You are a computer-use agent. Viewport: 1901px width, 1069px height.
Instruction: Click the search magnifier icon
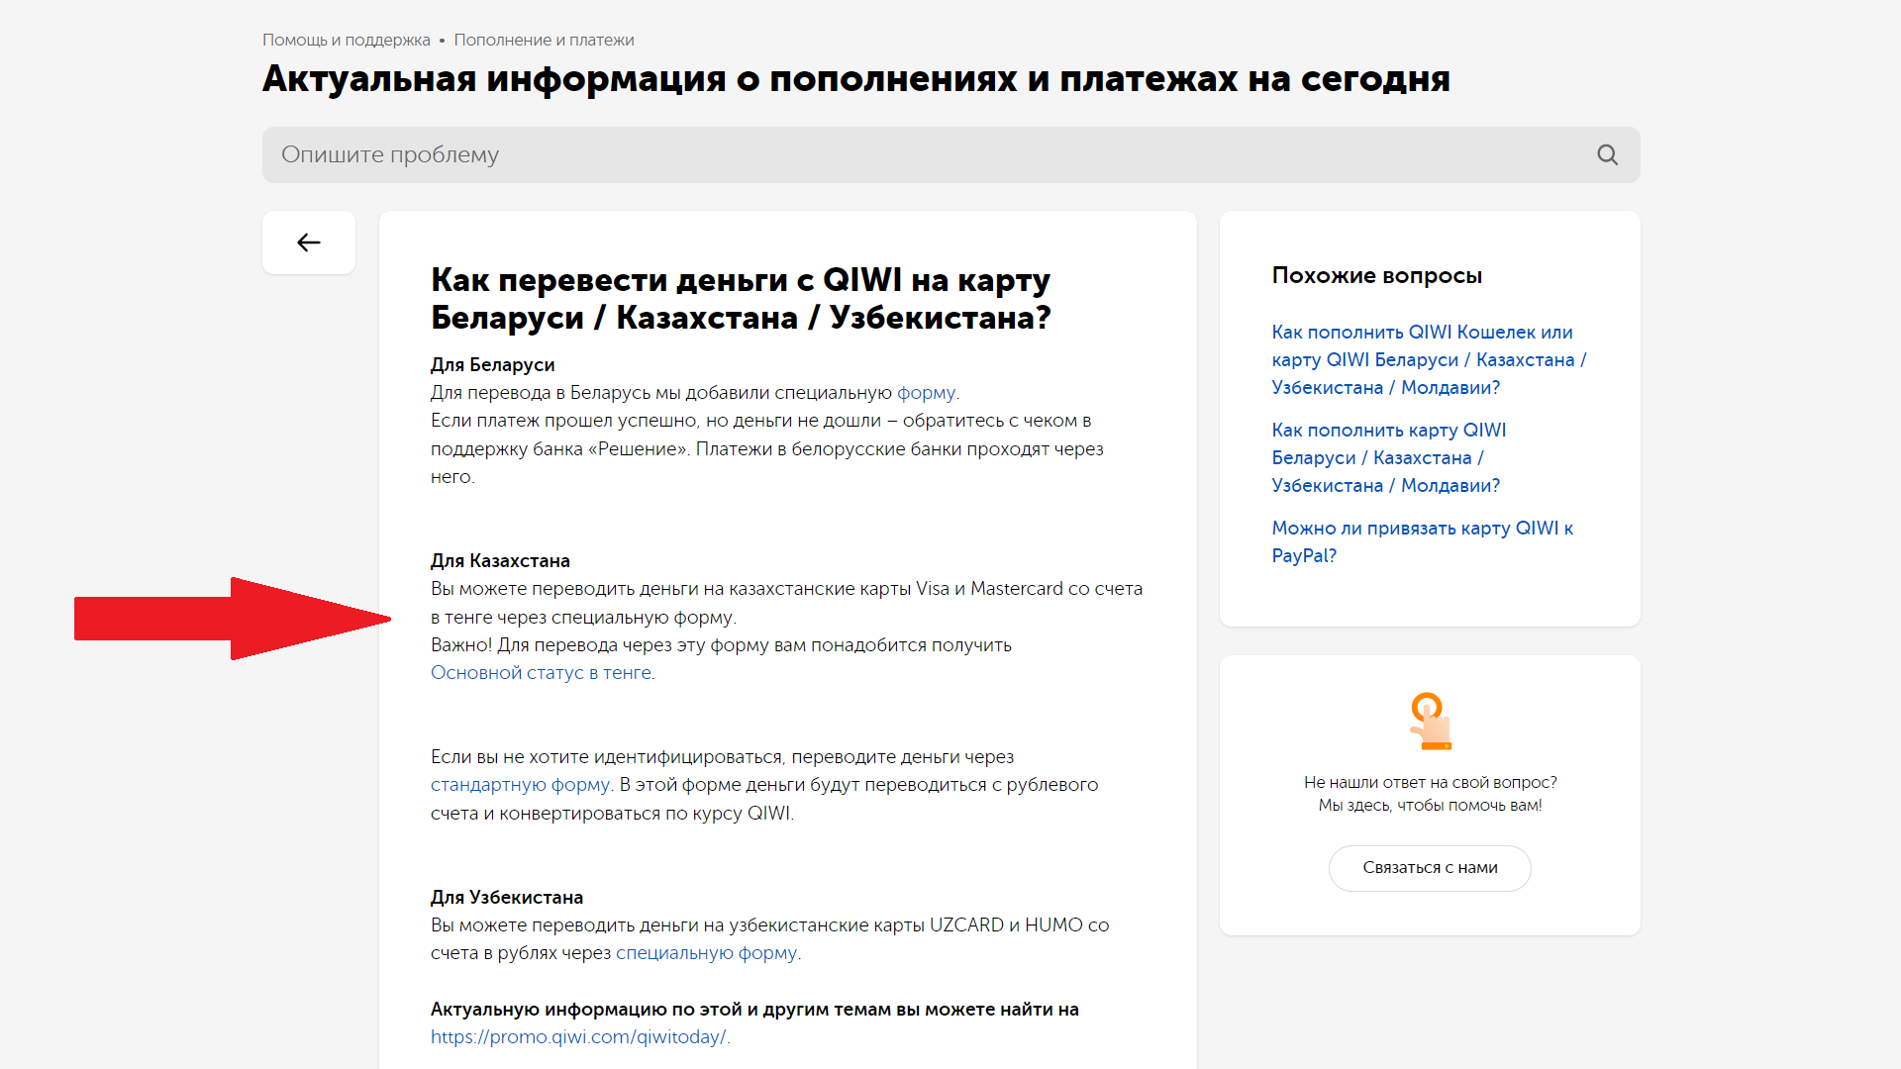[1606, 154]
